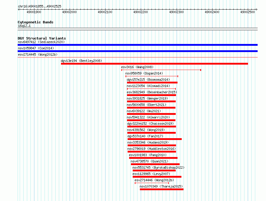Click the 49001900 ruler coordinate
The image size is (266, 201).
pos(34,12)
